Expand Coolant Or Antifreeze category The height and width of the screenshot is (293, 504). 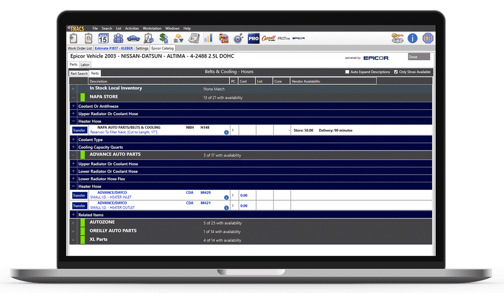(x=73, y=106)
